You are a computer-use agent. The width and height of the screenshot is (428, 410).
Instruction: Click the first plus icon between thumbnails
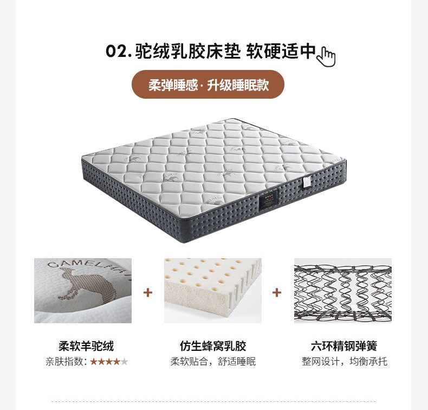(x=148, y=293)
